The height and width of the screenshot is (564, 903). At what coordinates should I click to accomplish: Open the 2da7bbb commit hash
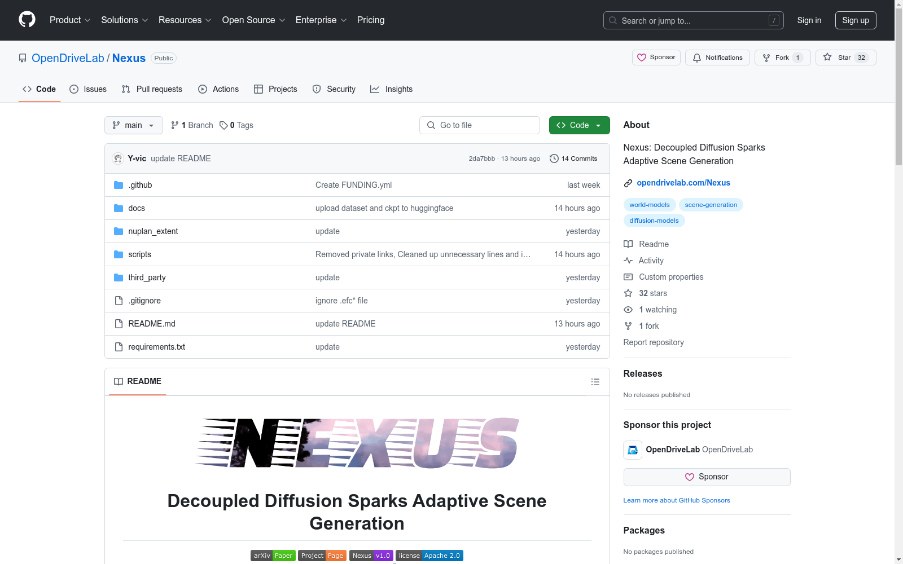pos(482,158)
